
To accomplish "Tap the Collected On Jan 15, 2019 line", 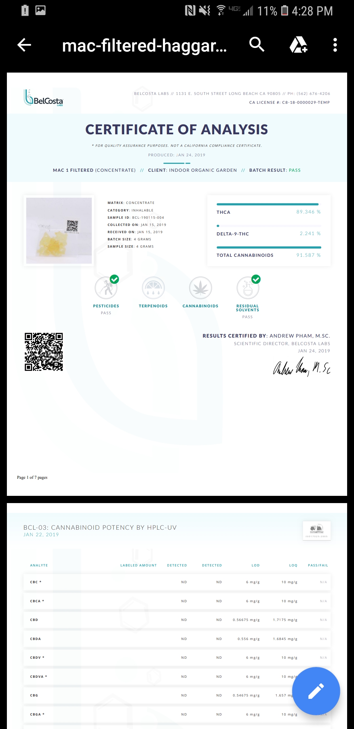I will (x=137, y=225).
